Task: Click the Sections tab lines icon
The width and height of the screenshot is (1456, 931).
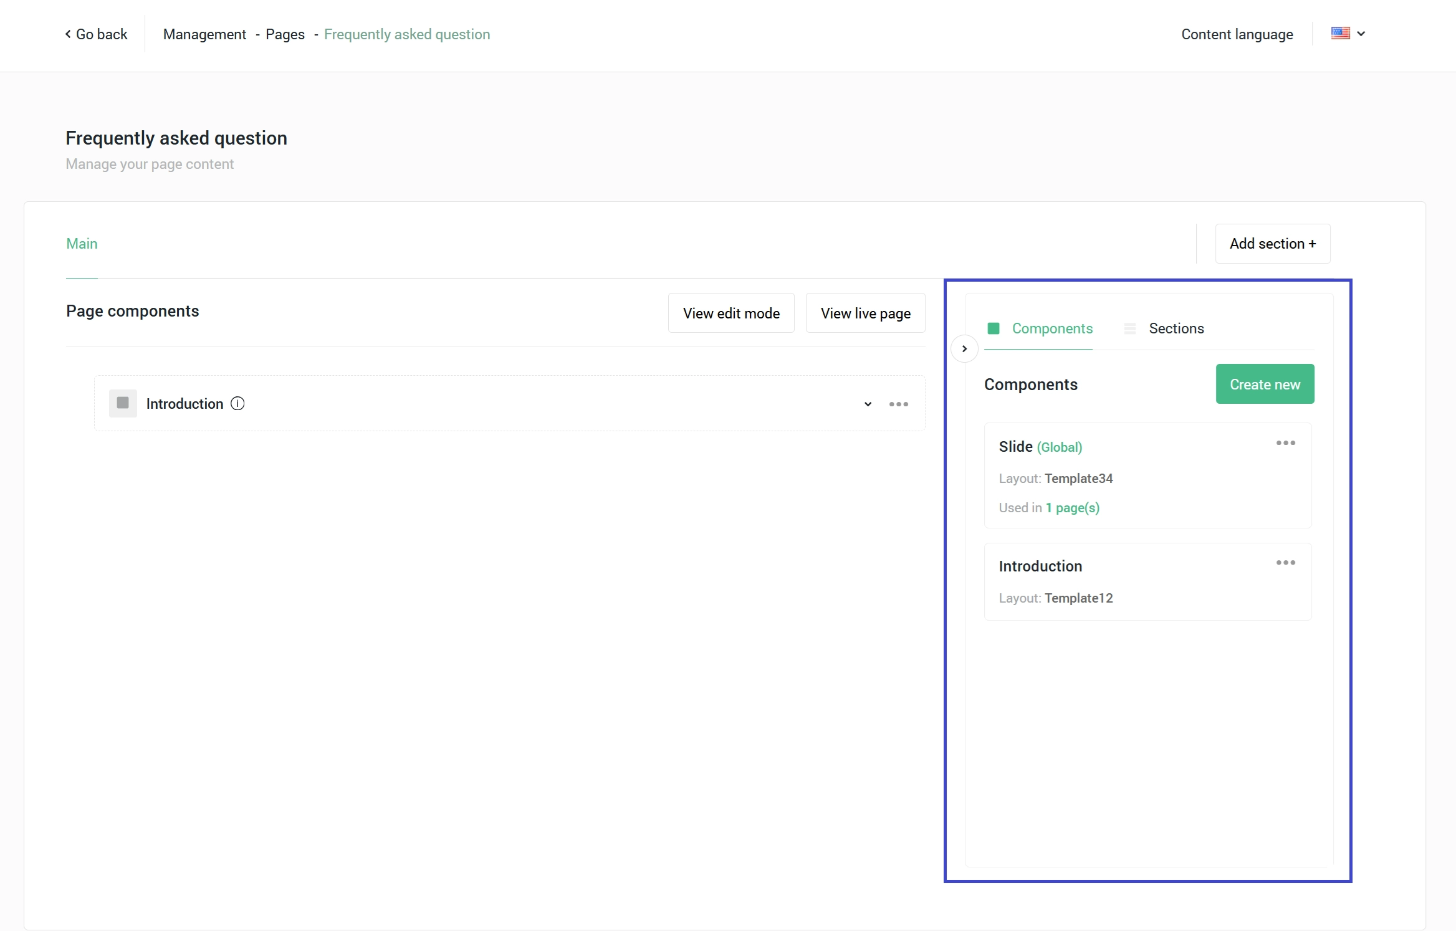Action: 1129,328
